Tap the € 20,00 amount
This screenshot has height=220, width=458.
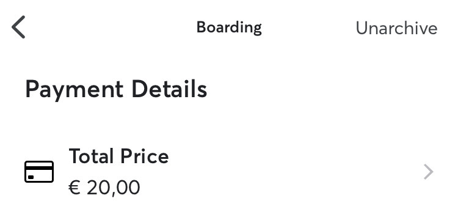[104, 188]
